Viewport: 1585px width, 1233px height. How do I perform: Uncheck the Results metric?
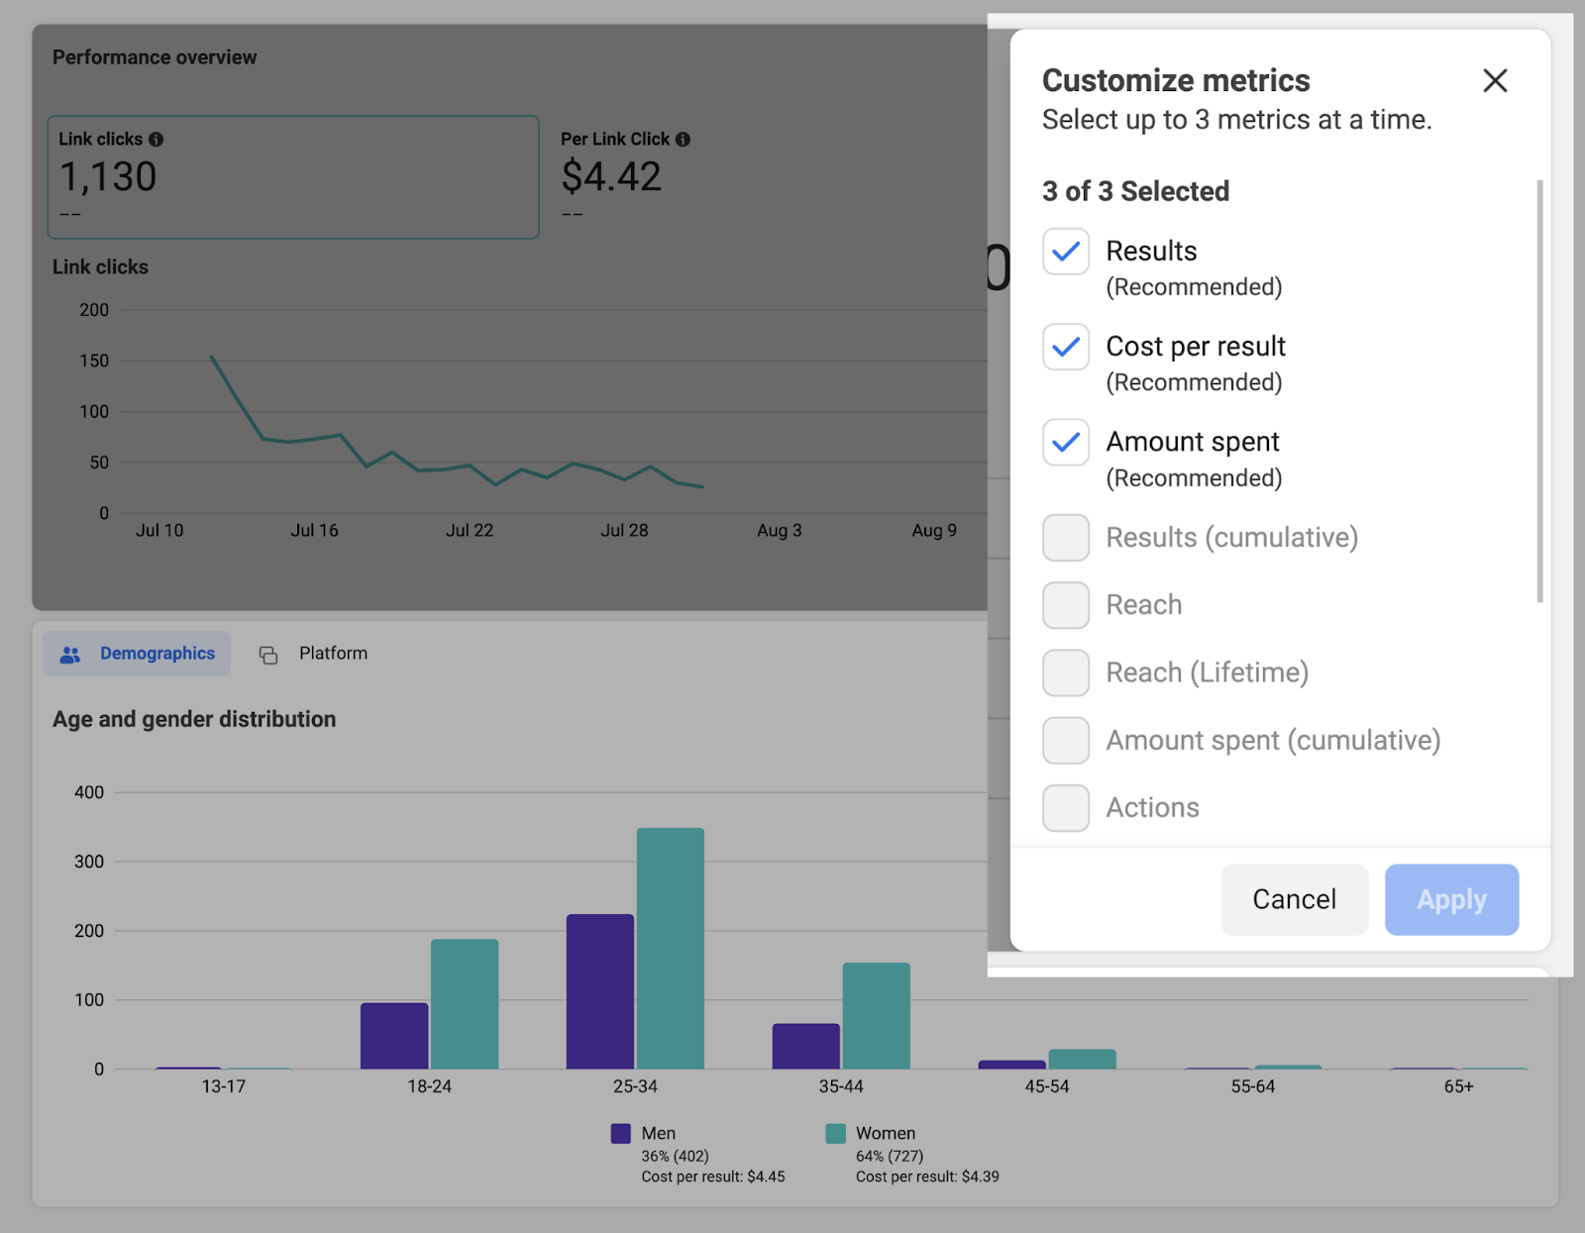1065,253
